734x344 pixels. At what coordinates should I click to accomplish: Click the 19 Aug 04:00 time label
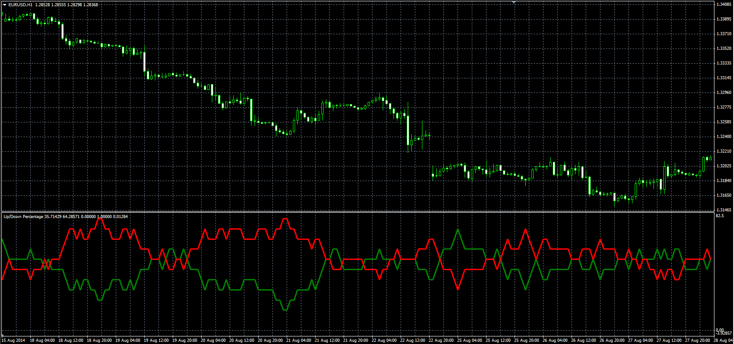coord(128,340)
